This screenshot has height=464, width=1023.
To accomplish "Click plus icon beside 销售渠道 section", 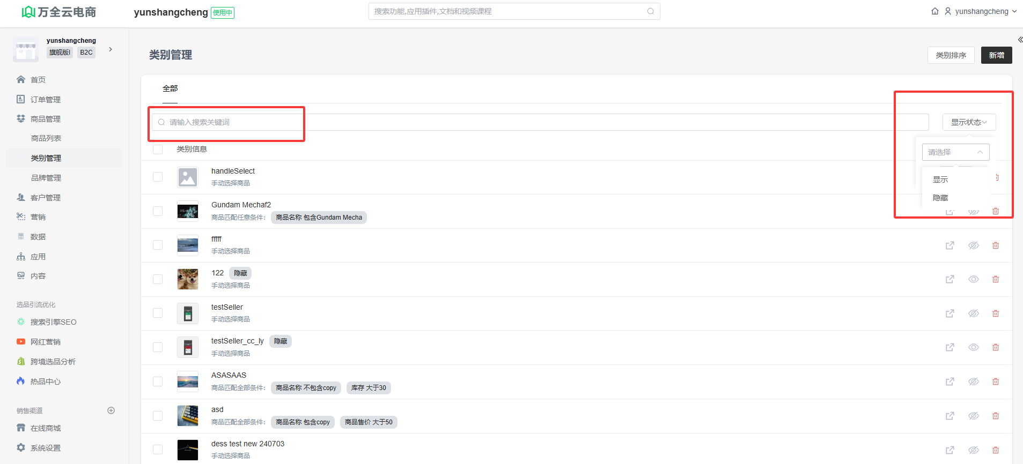I will (x=111, y=410).
